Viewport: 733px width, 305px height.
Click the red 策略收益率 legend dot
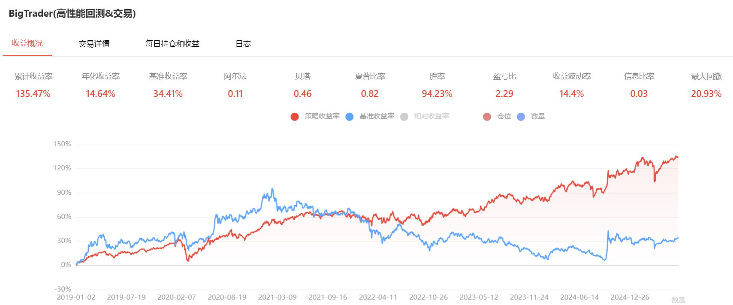[x=295, y=117]
